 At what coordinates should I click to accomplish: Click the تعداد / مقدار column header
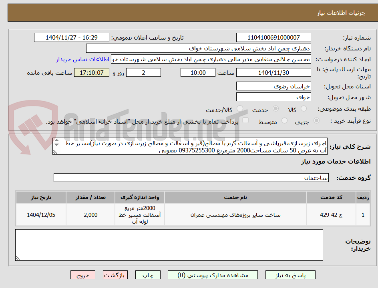click(90, 198)
